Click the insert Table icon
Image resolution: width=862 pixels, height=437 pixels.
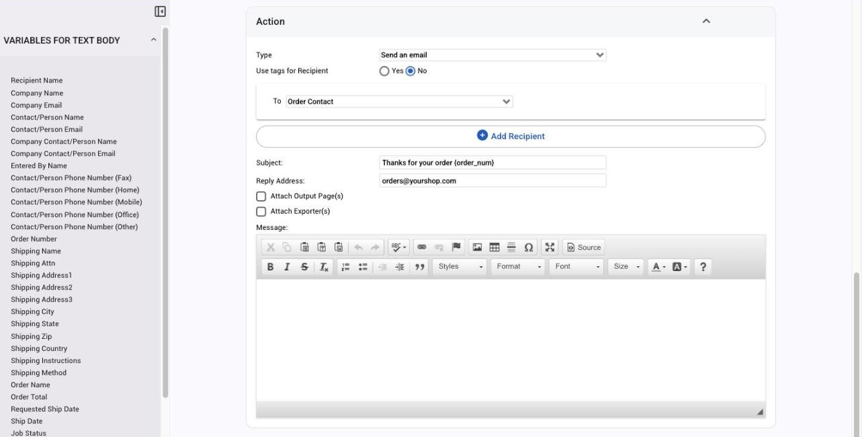(494, 247)
